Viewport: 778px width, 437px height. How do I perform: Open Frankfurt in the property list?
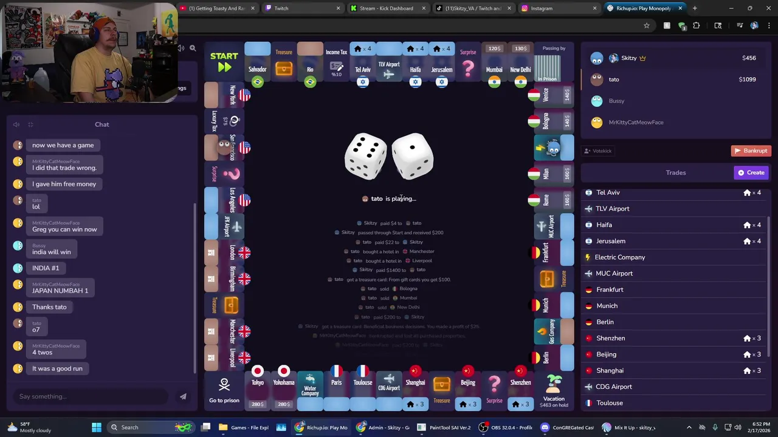pos(673,290)
